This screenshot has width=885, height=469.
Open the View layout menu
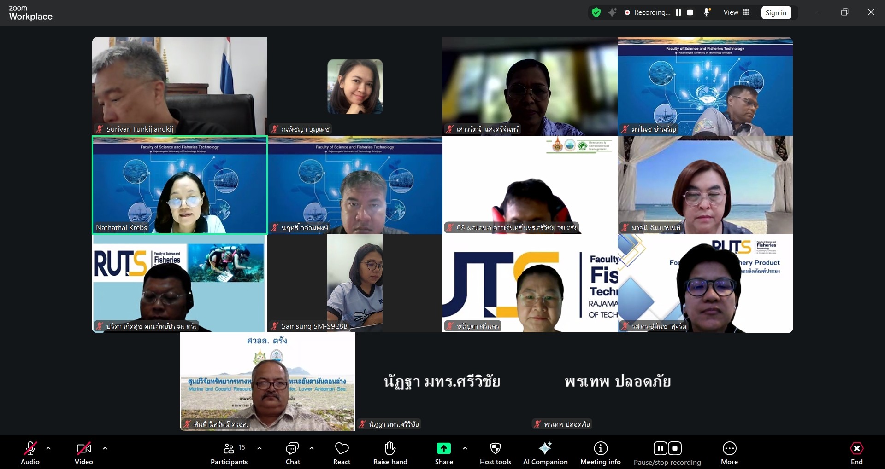(736, 12)
